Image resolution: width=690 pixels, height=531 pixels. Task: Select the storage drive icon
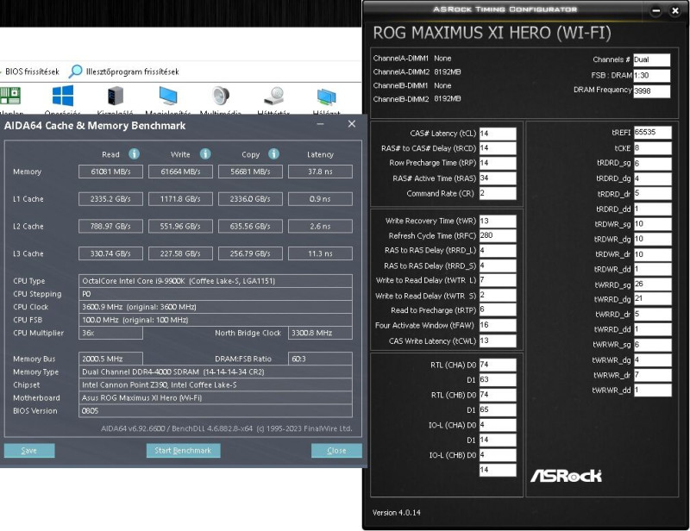(x=273, y=96)
